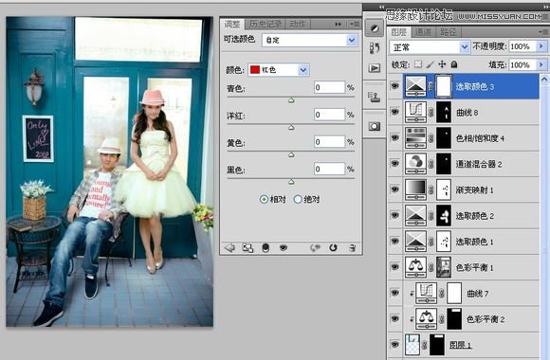
Task: Select 选取颜色 3 adjustment thumbnail
Action: pos(415,86)
